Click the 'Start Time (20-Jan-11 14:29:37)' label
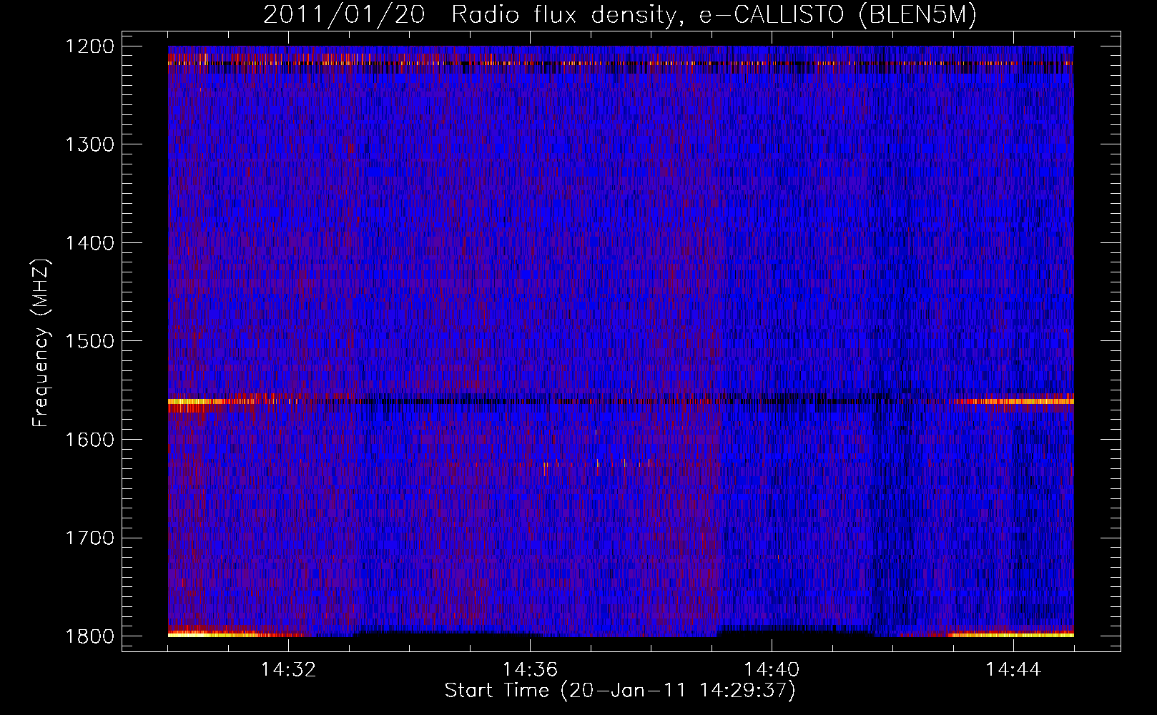 click(x=620, y=691)
